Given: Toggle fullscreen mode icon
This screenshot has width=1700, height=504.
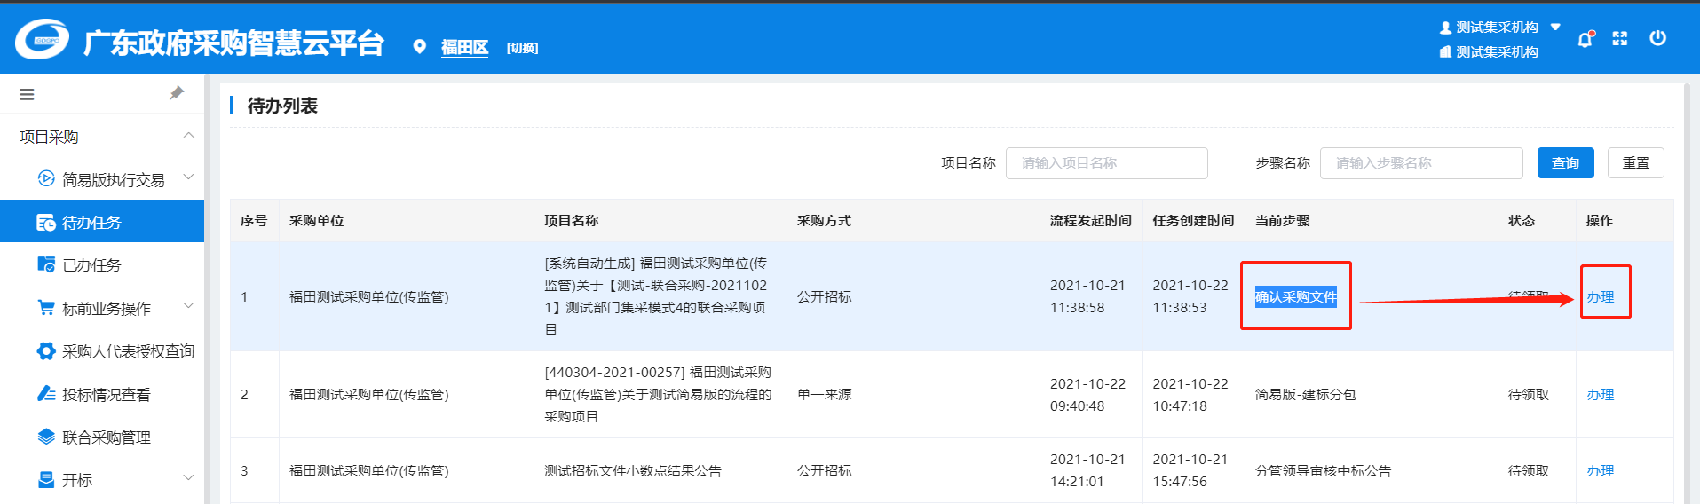Looking at the screenshot, I should click(x=1620, y=38).
